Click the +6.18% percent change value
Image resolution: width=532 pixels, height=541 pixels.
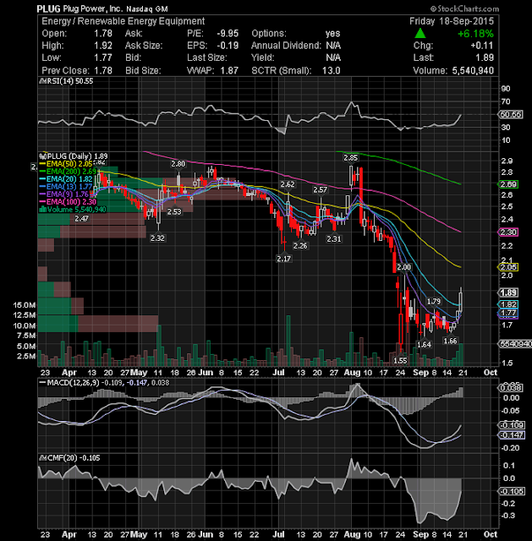point(475,34)
